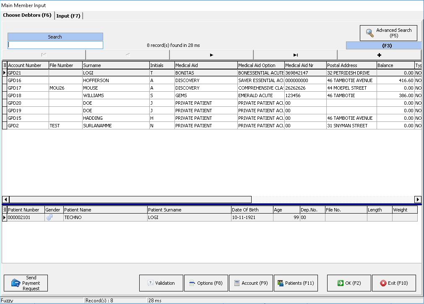Click the (F3) blue bar

coord(383,46)
